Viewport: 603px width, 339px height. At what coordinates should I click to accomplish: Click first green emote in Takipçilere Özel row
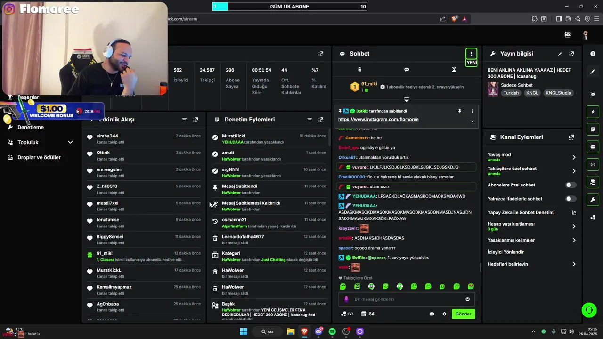pos(343,286)
